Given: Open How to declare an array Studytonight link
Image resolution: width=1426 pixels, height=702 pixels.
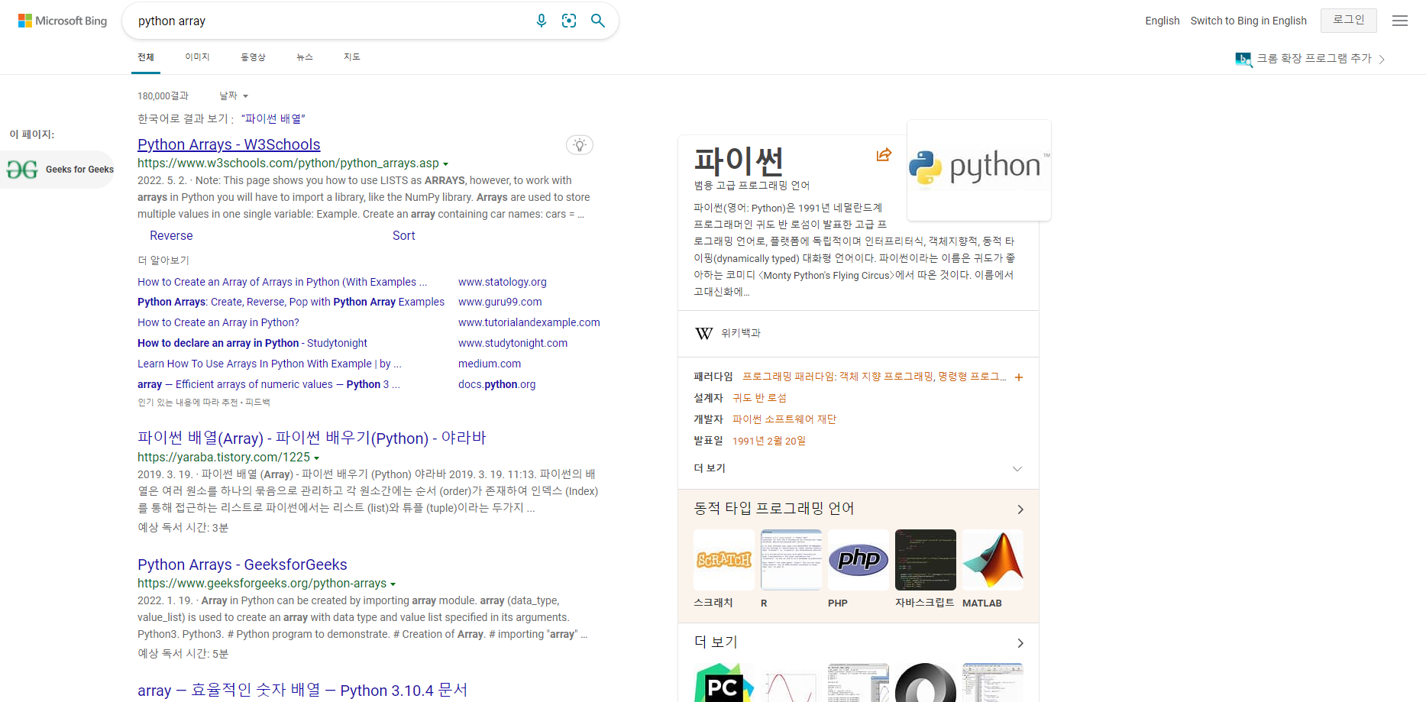Looking at the screenshot, I should tap(252, 343).
